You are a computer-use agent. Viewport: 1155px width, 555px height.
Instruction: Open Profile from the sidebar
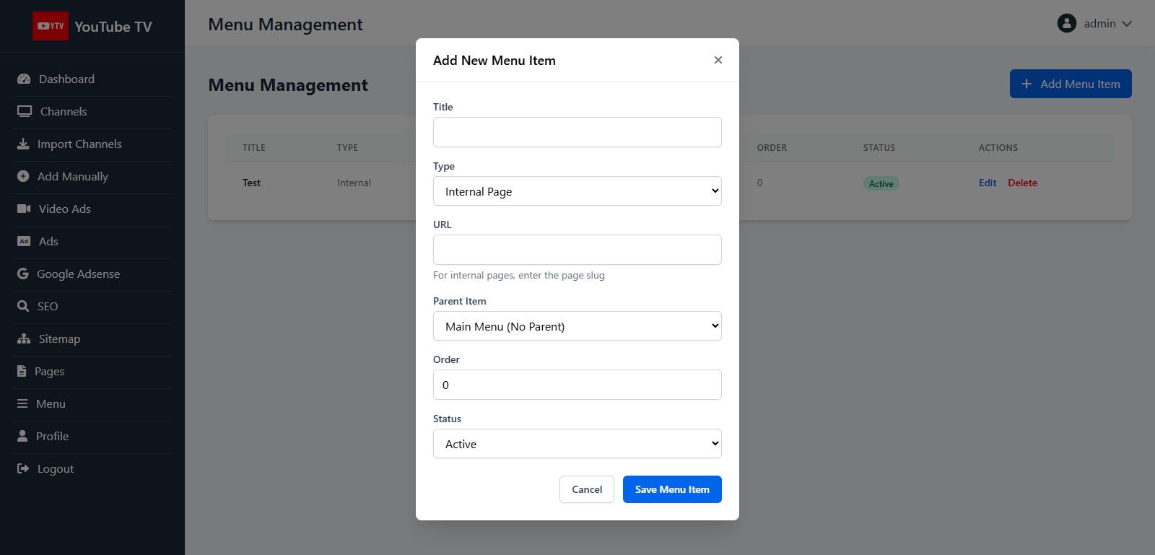[52, 437]
